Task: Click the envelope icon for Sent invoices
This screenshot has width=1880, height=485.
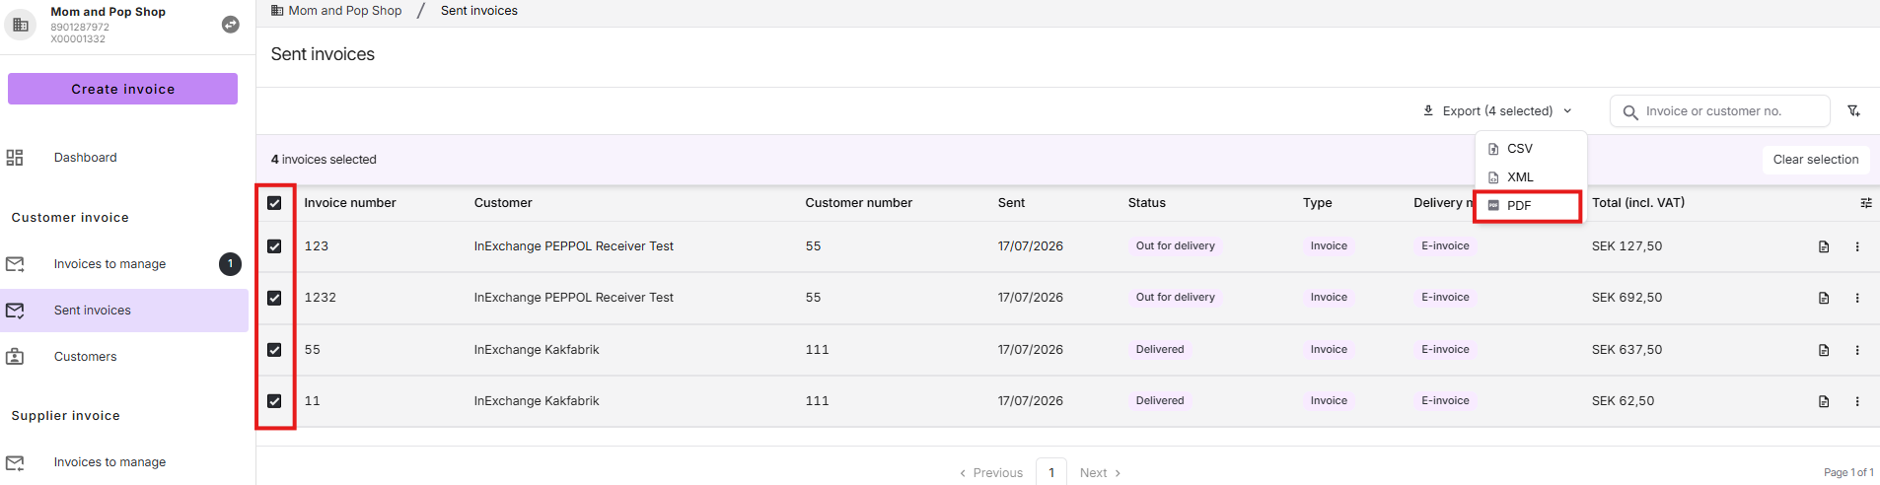Action: [15, 311]
